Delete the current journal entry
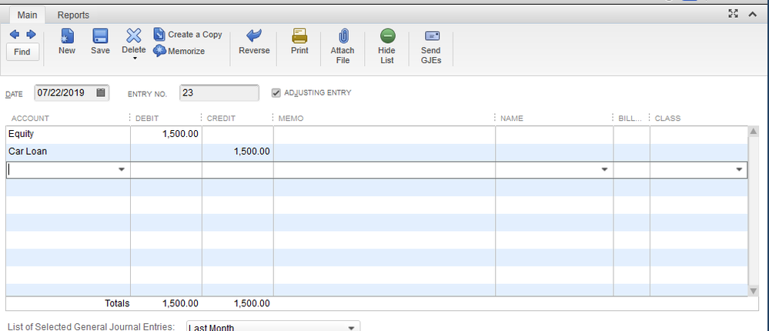The width and height of the screenshot is (769, 331). point(134,41)
